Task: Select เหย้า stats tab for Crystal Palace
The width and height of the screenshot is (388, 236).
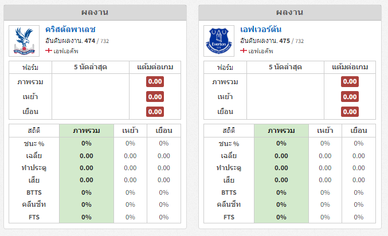Action: (x=130, y=131)
